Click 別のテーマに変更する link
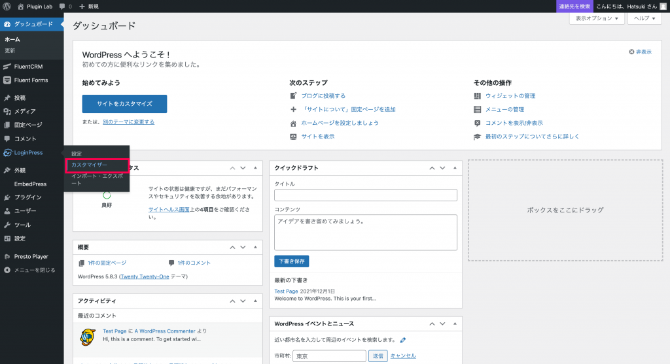The image size is (670, 364). (129, 122)
